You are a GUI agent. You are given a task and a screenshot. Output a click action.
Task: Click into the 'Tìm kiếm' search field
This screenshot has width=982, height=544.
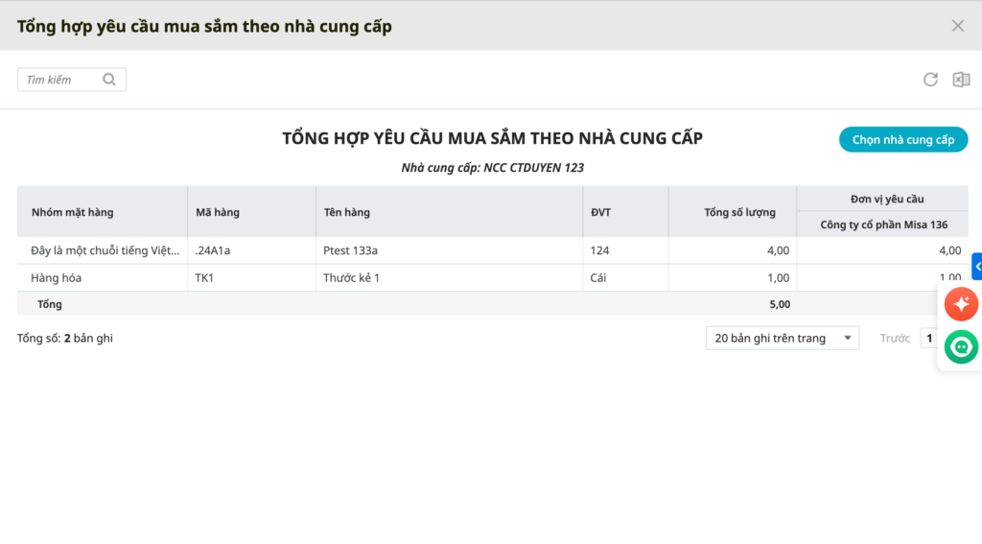60,80
